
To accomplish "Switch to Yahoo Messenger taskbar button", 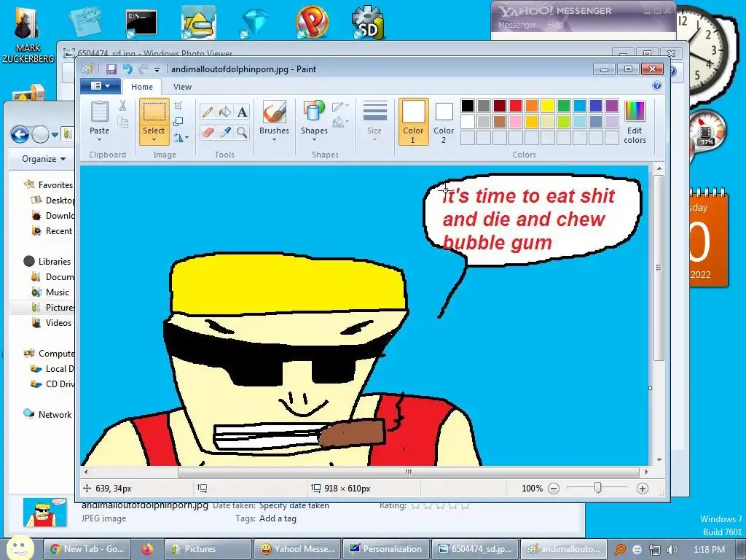I will [297, 549].
